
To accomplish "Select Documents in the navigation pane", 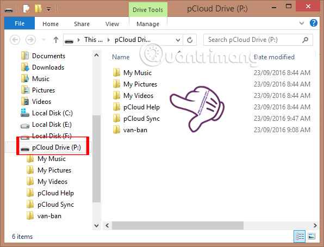I will coord(48,56).
